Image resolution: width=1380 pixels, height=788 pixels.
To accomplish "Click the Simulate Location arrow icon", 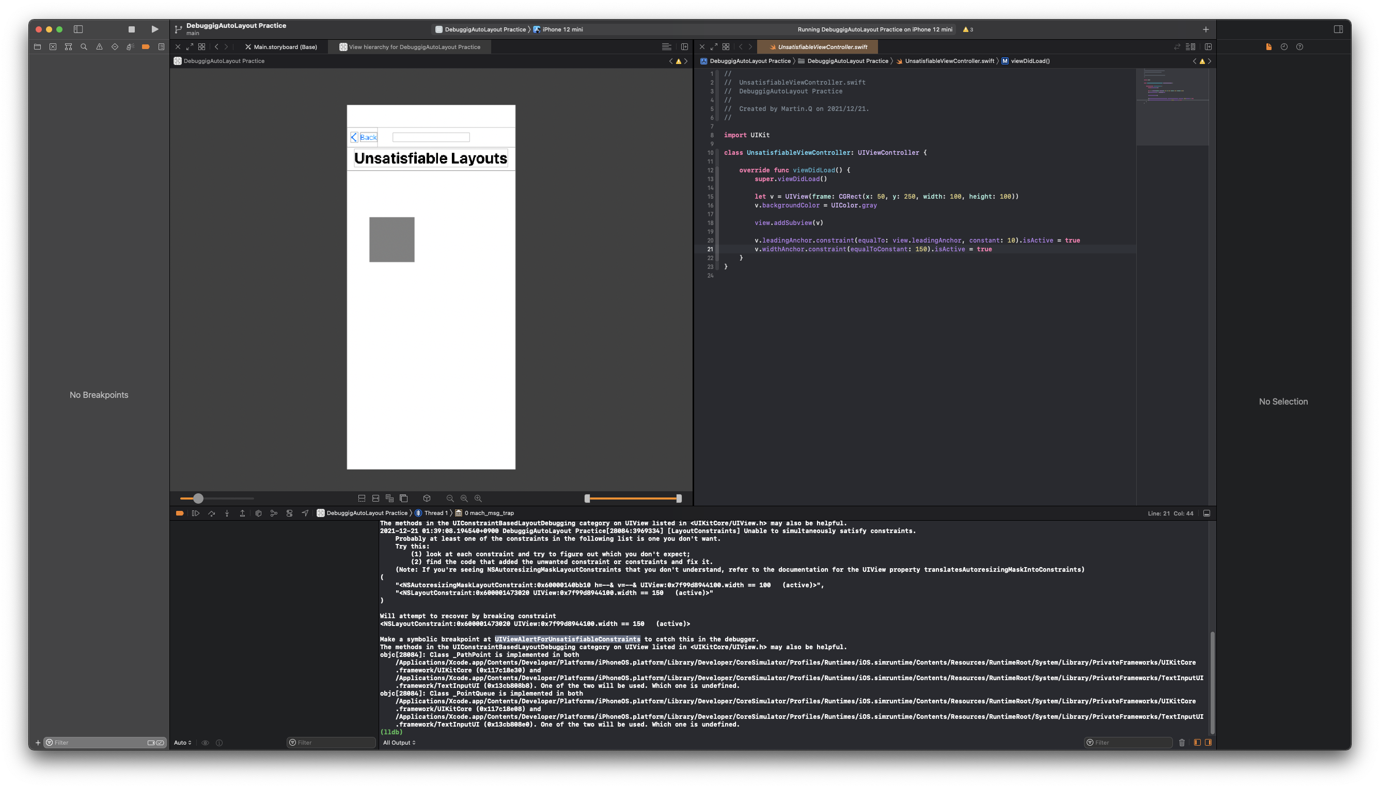I will click(305, 513).
